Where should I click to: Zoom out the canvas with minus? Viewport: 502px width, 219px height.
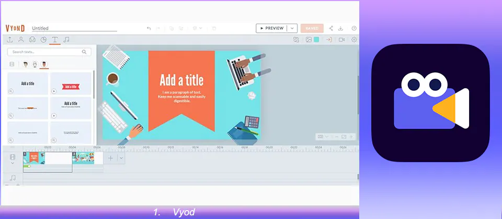(337, 137)
